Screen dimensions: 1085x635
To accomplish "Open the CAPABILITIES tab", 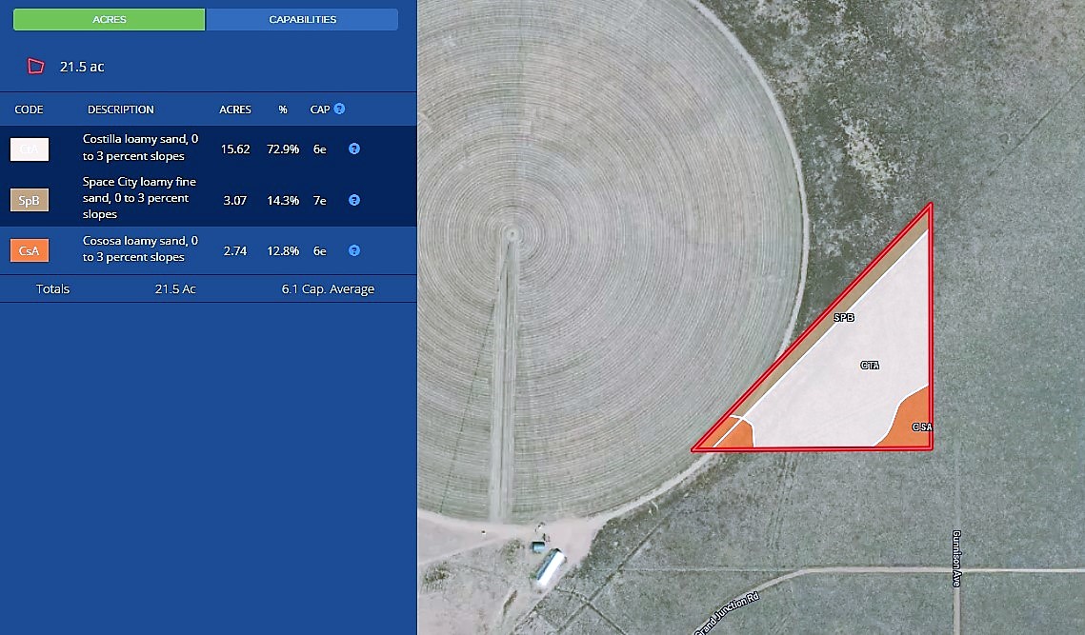I will pyautogui.click(x=302, y=19).
